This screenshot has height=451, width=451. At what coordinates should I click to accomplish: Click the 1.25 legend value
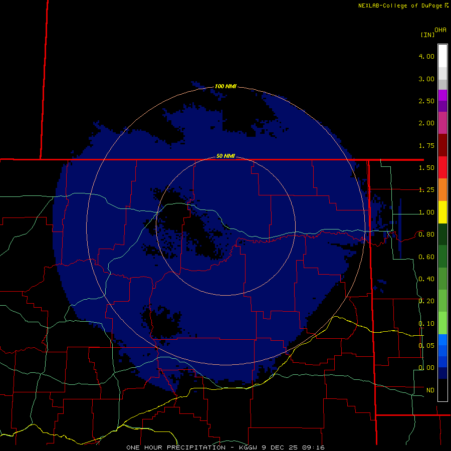click(426, 190)
